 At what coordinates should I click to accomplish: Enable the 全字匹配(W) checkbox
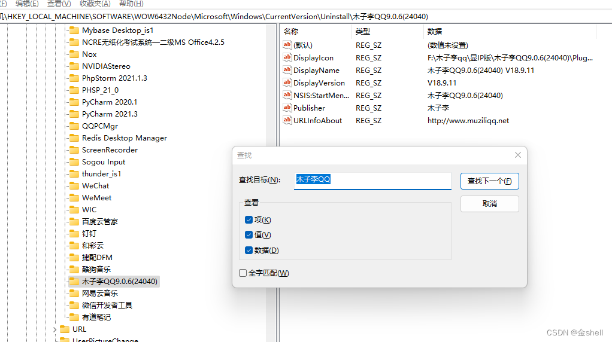243,273
